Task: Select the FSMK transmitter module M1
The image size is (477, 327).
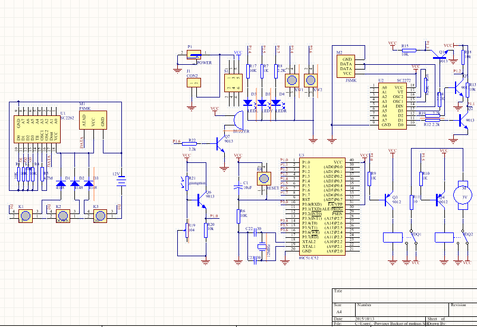Action: 93,120
